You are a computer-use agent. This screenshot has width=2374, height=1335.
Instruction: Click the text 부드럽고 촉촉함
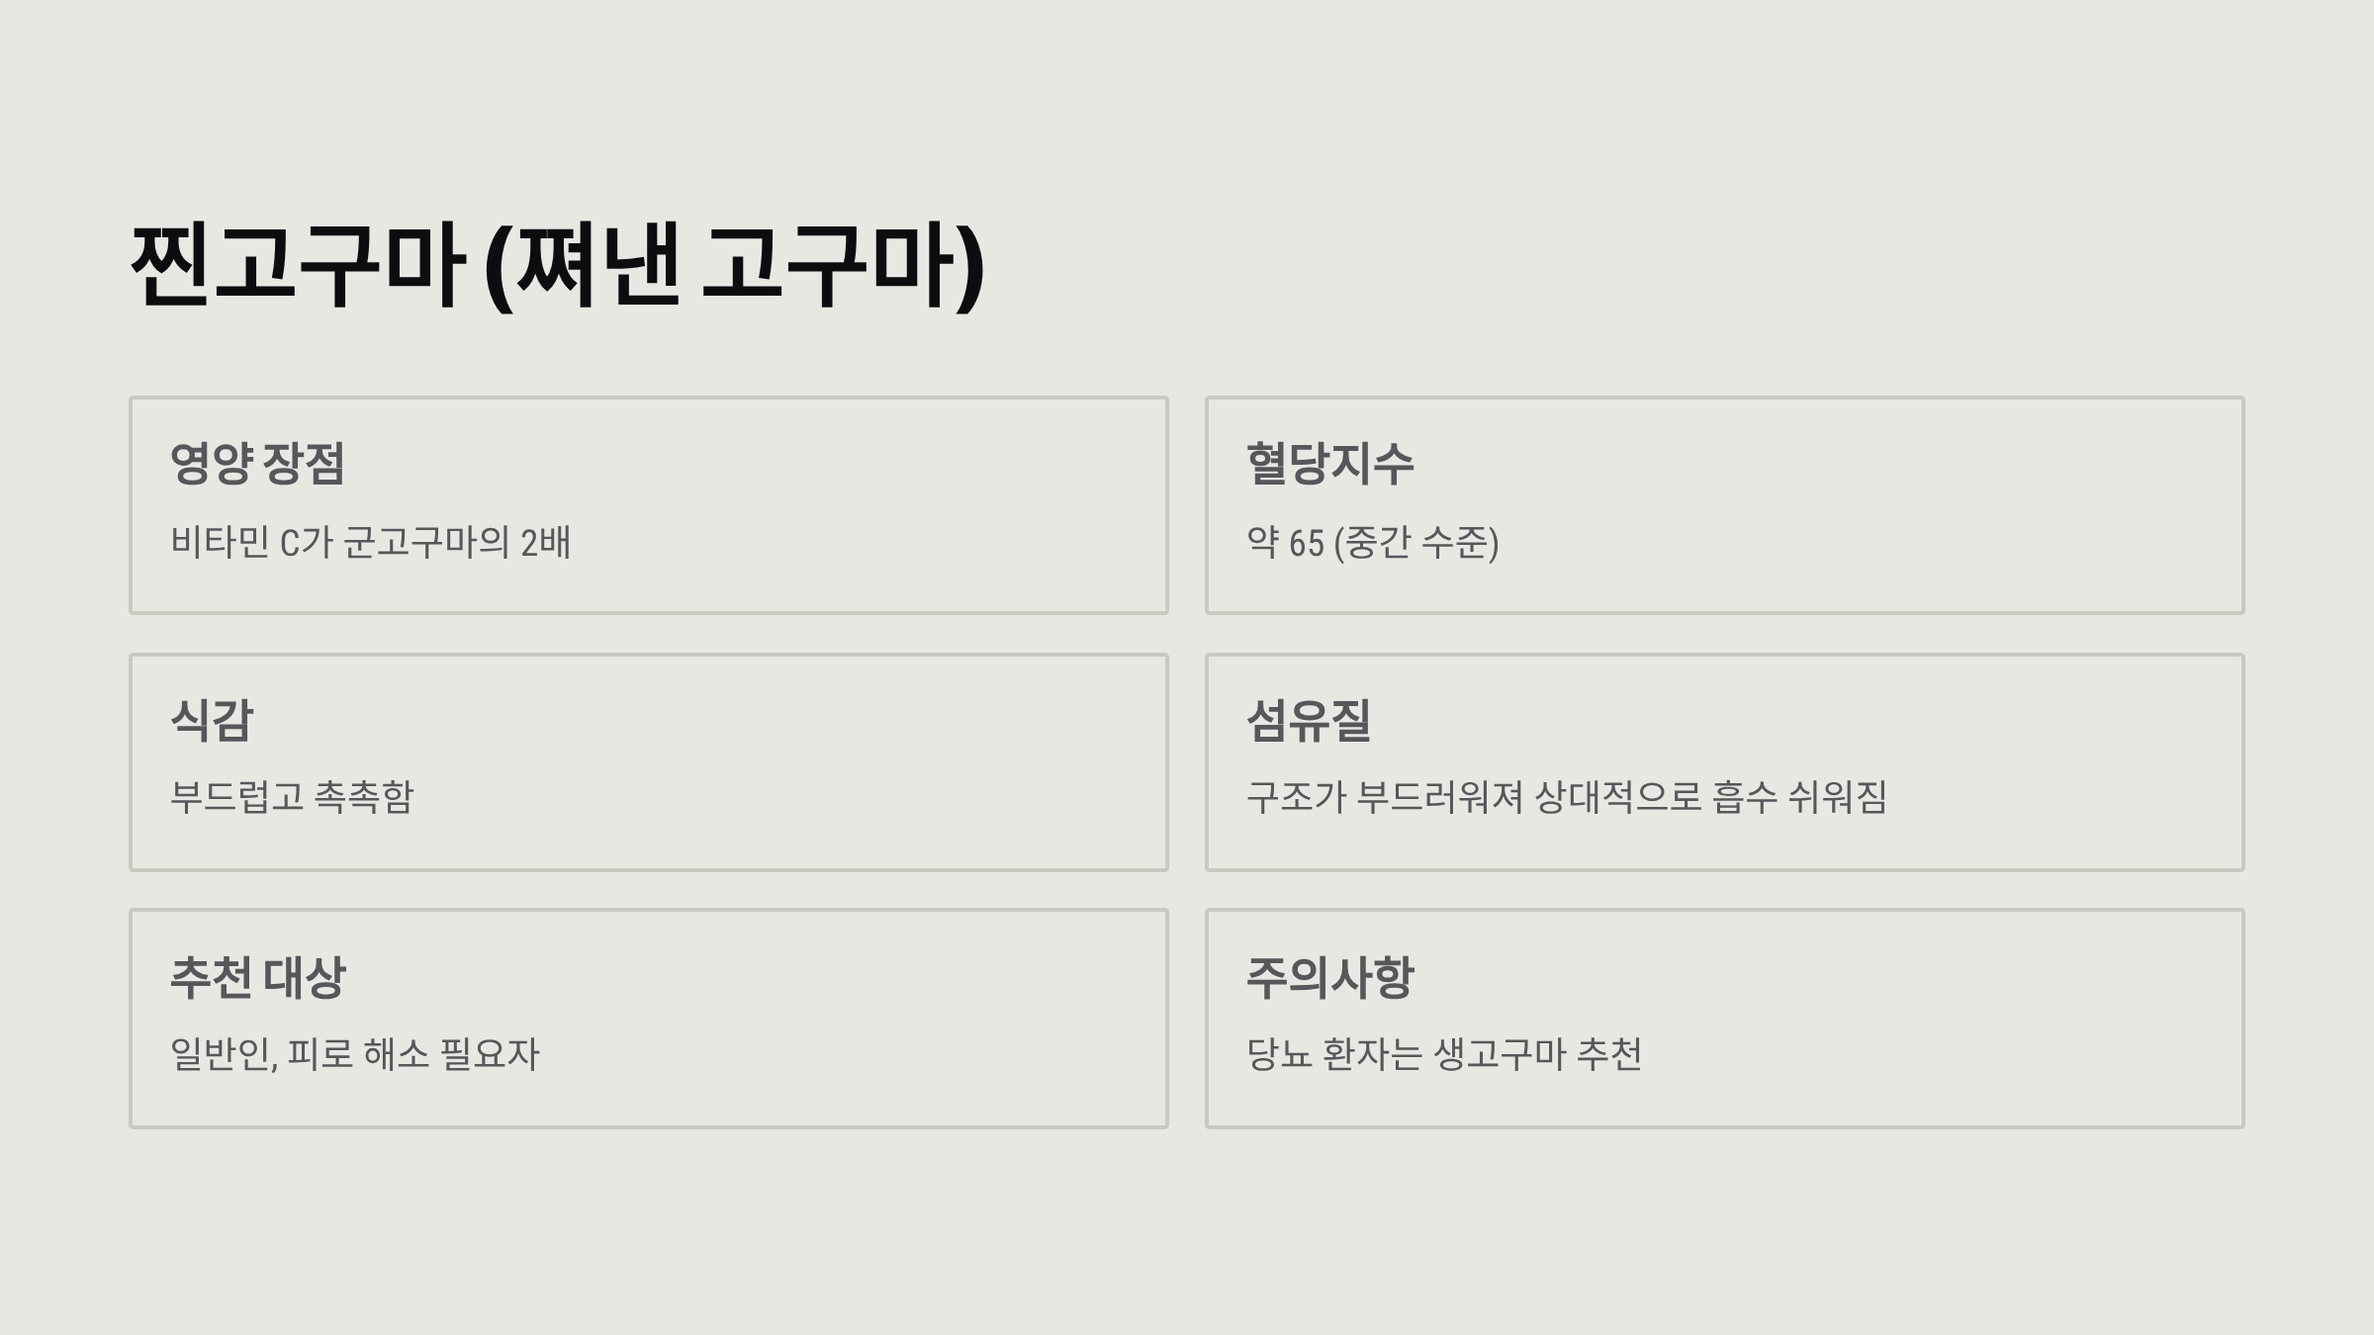pos(292,797)
